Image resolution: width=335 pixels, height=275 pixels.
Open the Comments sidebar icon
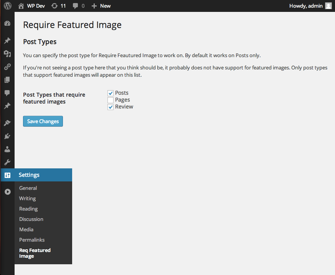[7, 93]
